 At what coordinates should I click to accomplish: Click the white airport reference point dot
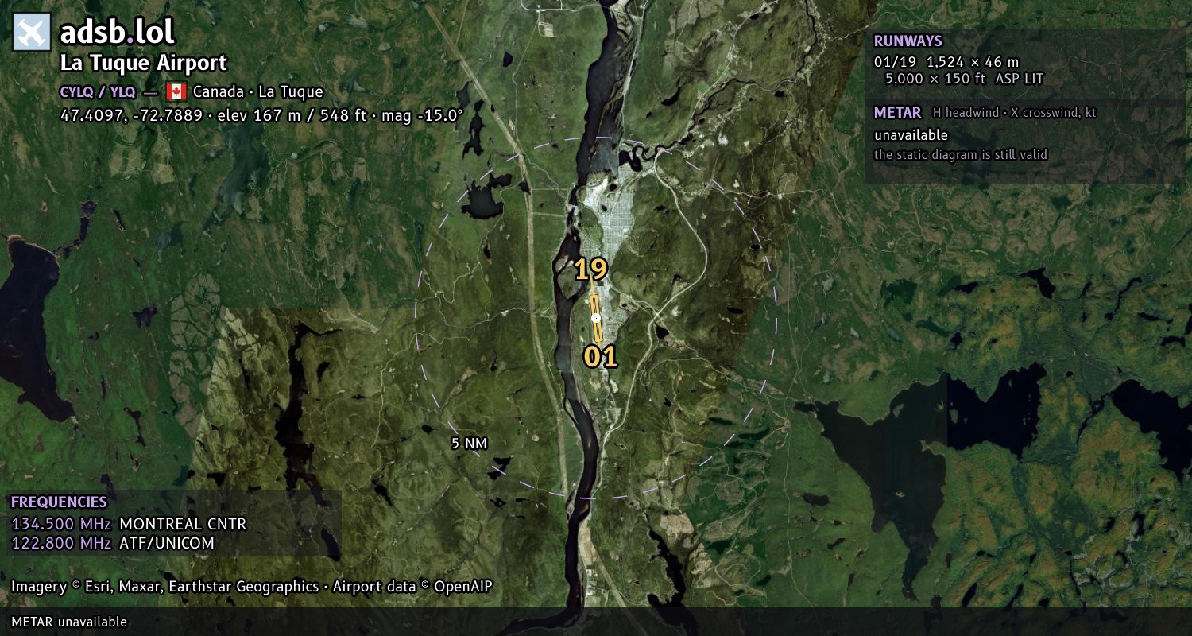coord(596,318)
